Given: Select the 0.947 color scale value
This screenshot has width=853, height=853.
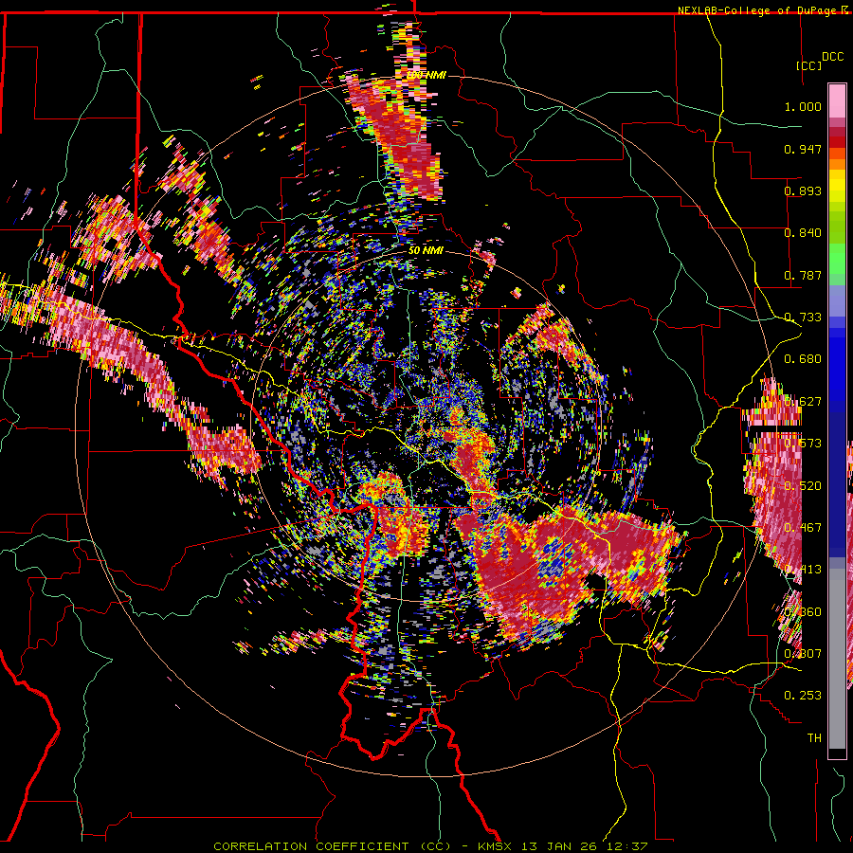Looking at the screenshot, I should point(803,149).
